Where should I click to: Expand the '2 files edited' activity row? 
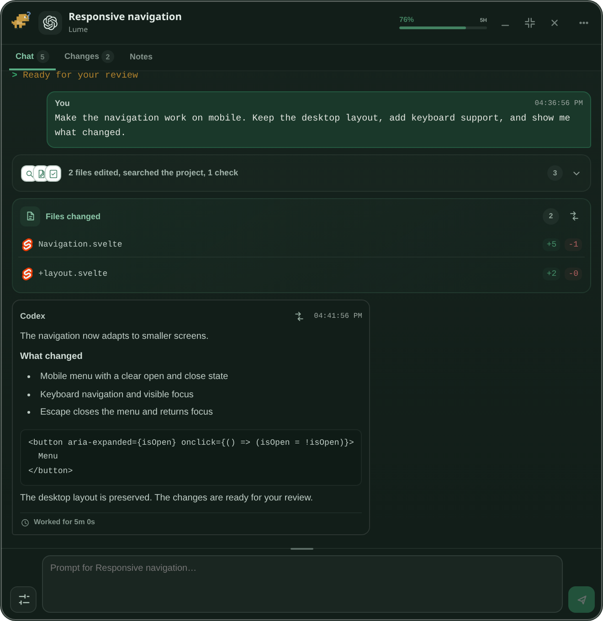click(301, 173)
